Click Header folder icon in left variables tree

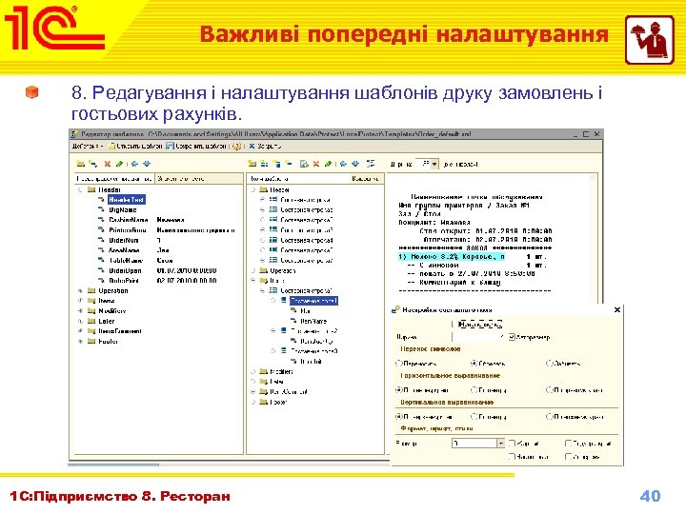tap(91, 189)
